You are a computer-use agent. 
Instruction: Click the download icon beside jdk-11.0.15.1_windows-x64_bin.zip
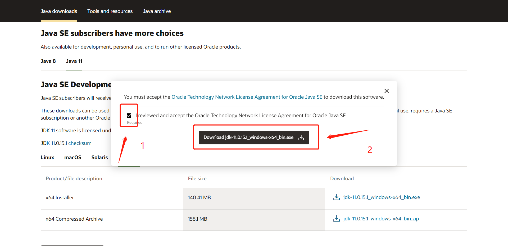tap(336, 219)
